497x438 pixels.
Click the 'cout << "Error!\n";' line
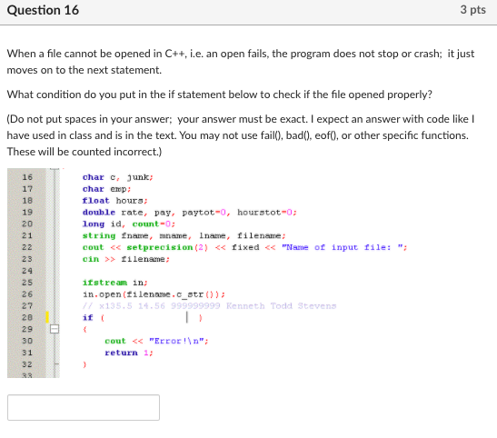pyautogui.click(x=156, y=341)
